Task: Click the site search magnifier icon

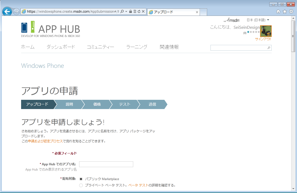Action: [269, 48]
